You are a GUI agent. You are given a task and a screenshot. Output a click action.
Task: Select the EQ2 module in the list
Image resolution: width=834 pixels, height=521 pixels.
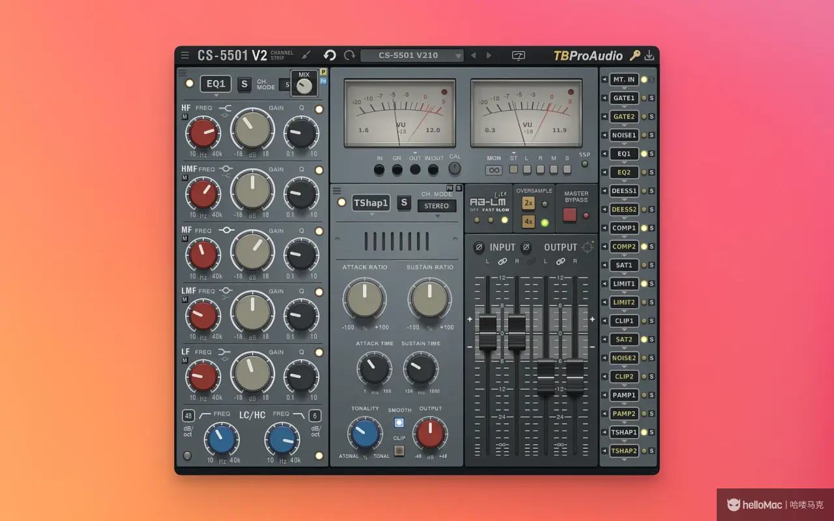624,173
